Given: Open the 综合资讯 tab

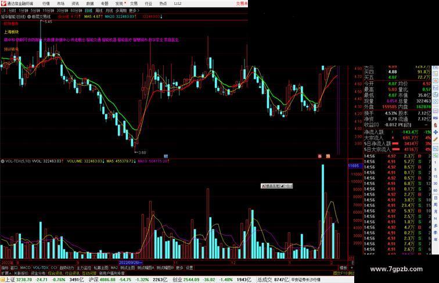Looking at the screenshot, I should (x=55, y=273).
